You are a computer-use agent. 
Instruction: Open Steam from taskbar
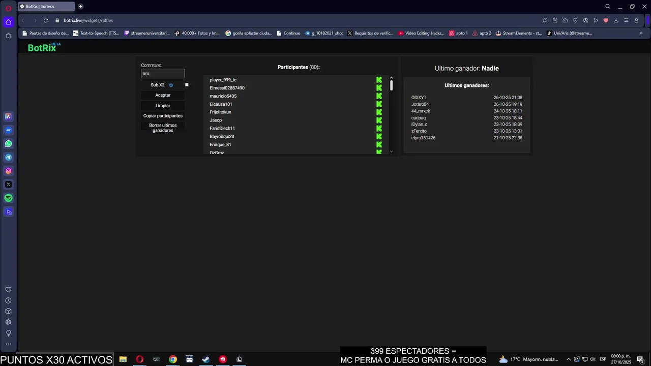[x=206, y=359]
